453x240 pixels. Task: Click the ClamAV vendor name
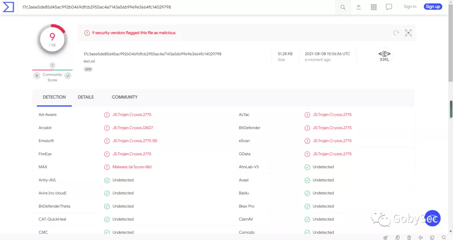point(246,219)
